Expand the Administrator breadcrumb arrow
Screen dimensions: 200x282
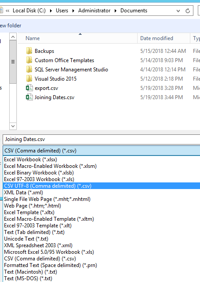point(116,11)
